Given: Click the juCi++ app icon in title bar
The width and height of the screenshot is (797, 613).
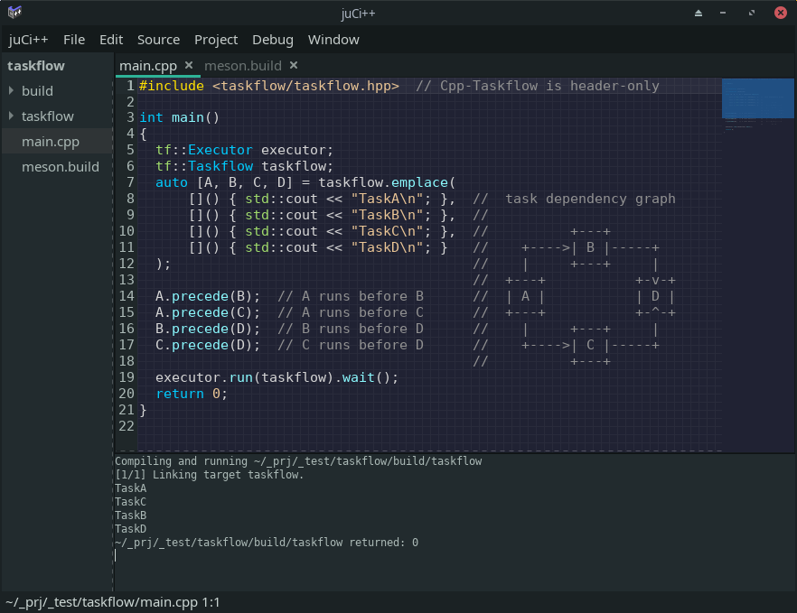Looking at the screenshot, I should click(x=14, y=13).
